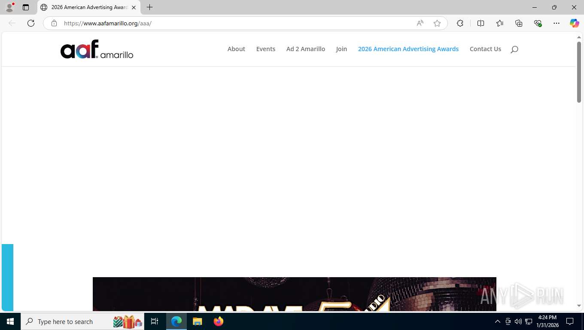584x330 pixels.
Task: Open File Explorer from the taskbar
Action: click(198, 321)
